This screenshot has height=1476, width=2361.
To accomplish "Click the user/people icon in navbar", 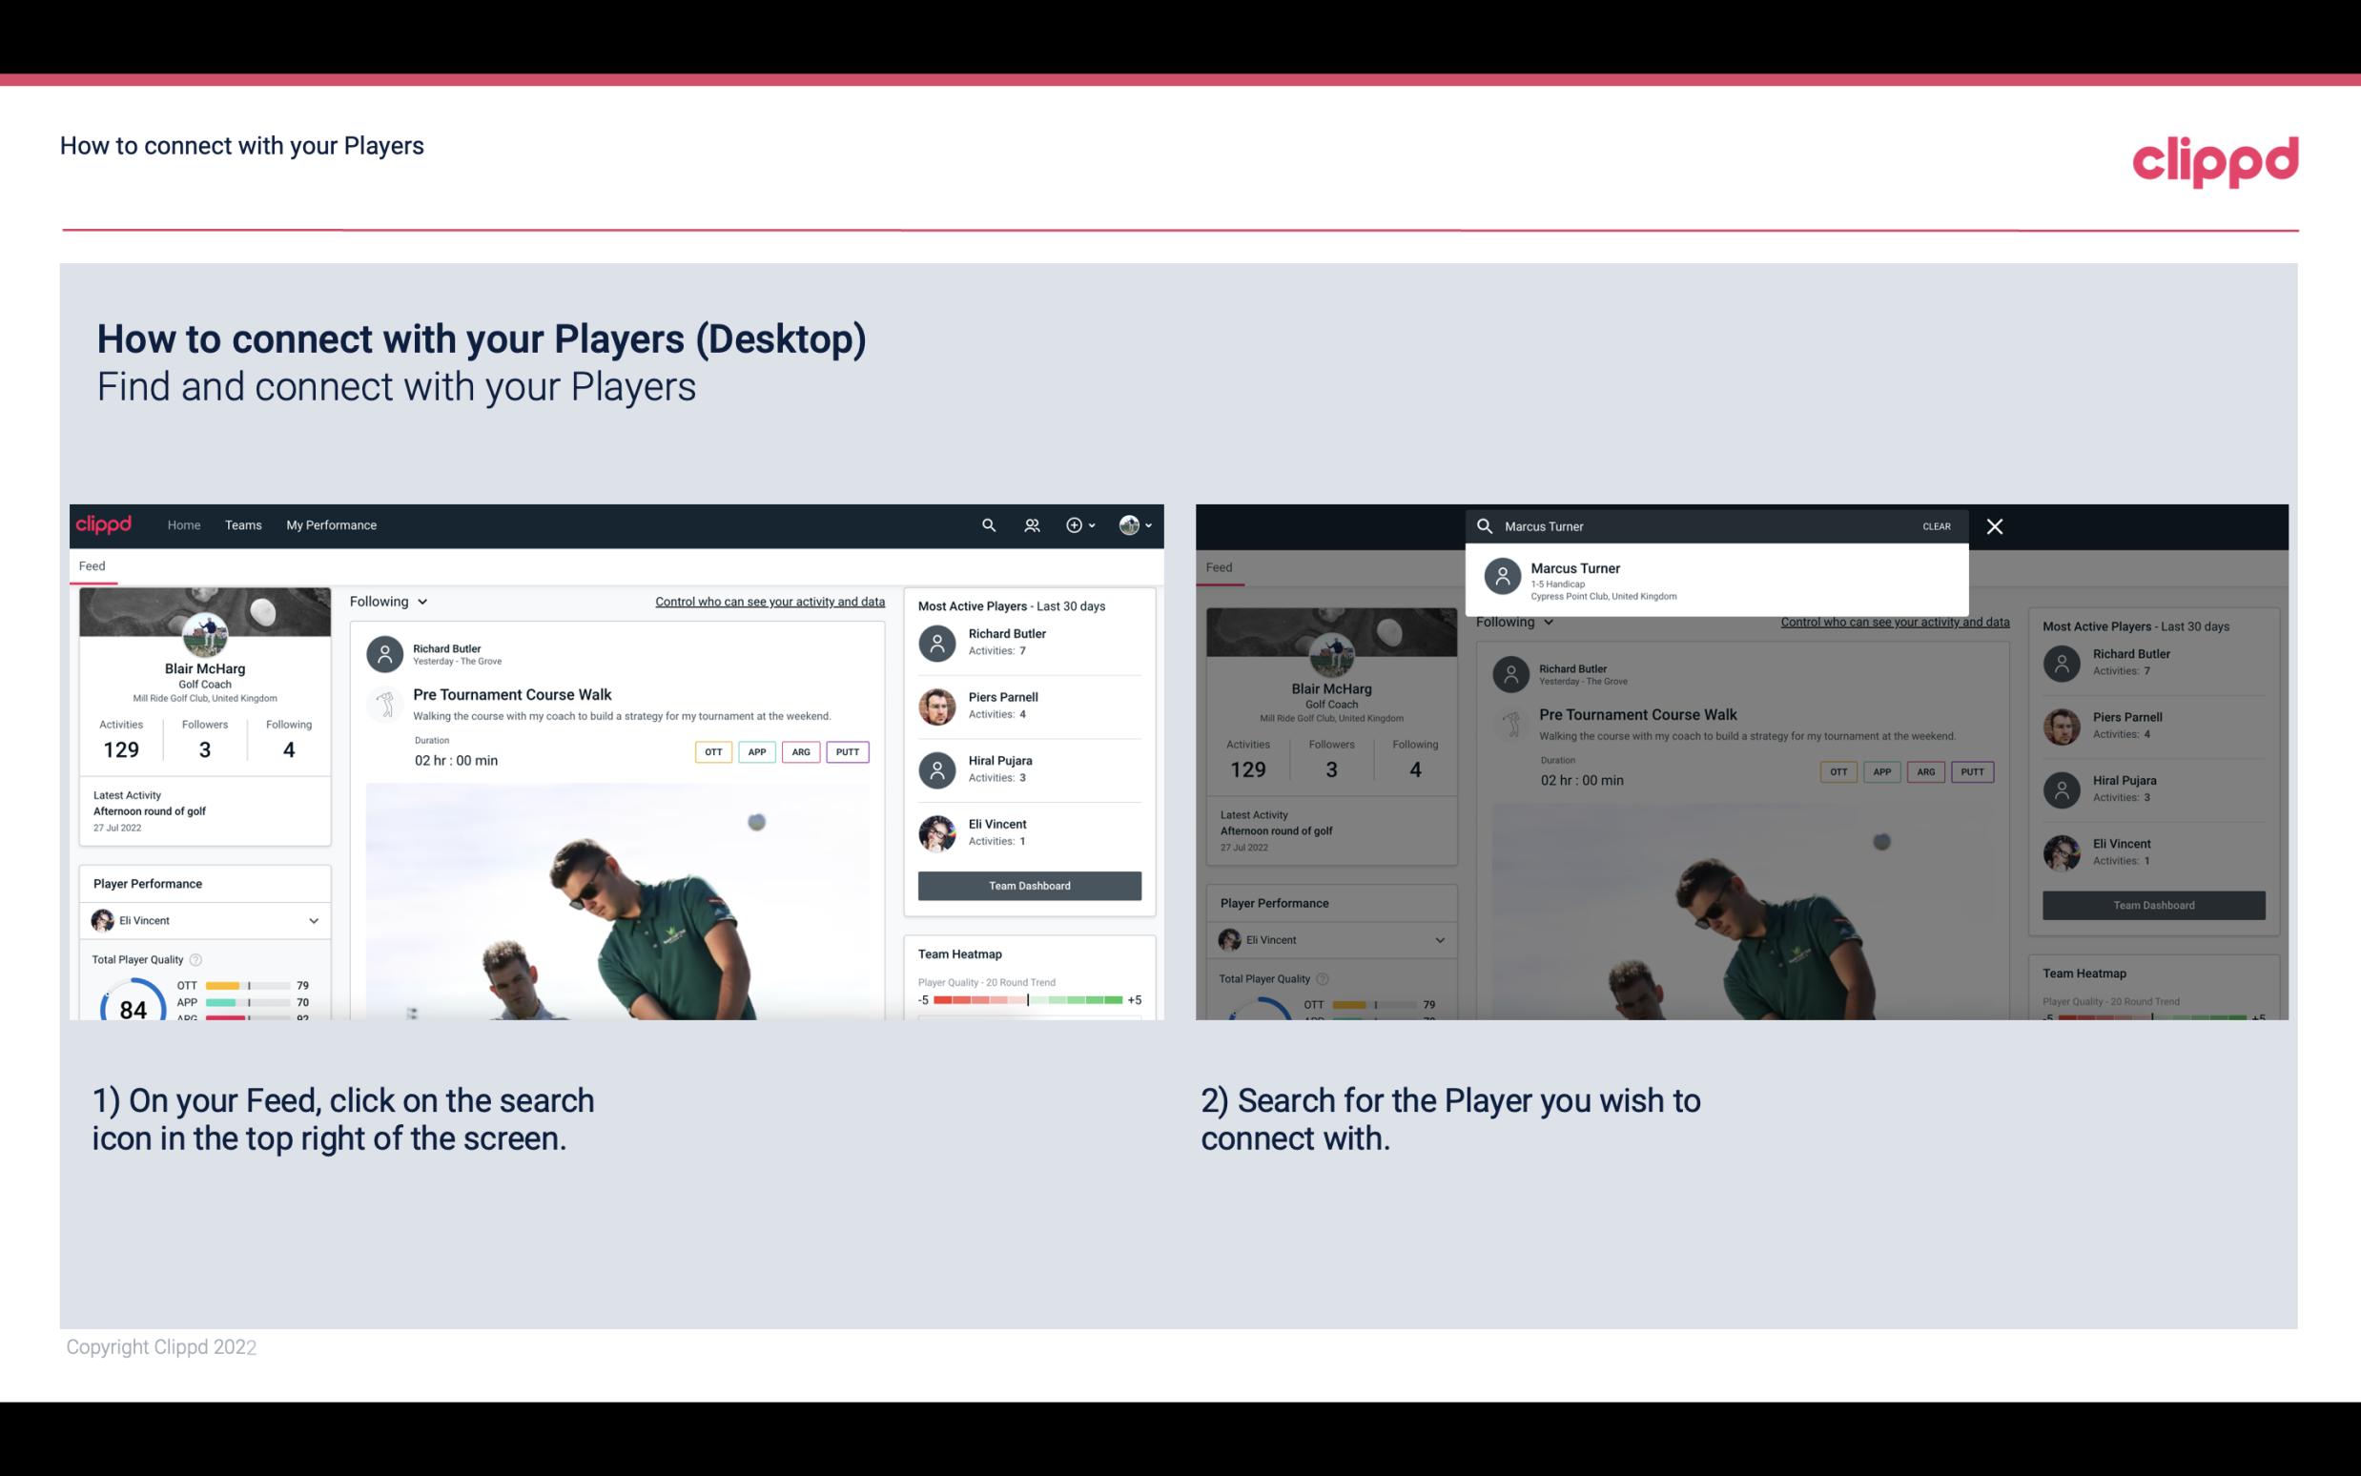I will click(x=1030, y=523).
